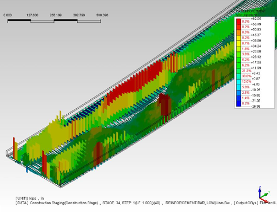Click the legend value +45.37
Image resolution: width=277 pixels, height=214 pixels.
click(256, 35)
